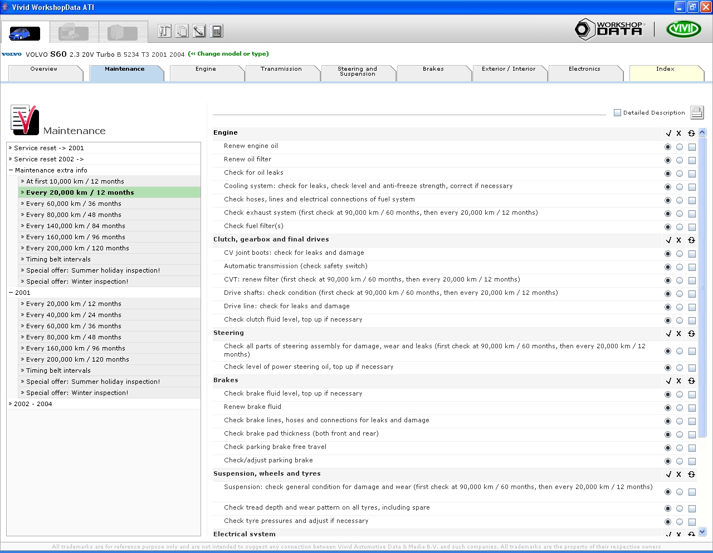The image size is (713, 553).
Task: Click X icon in Clutch, gearbox header
Action: point(678,240)
